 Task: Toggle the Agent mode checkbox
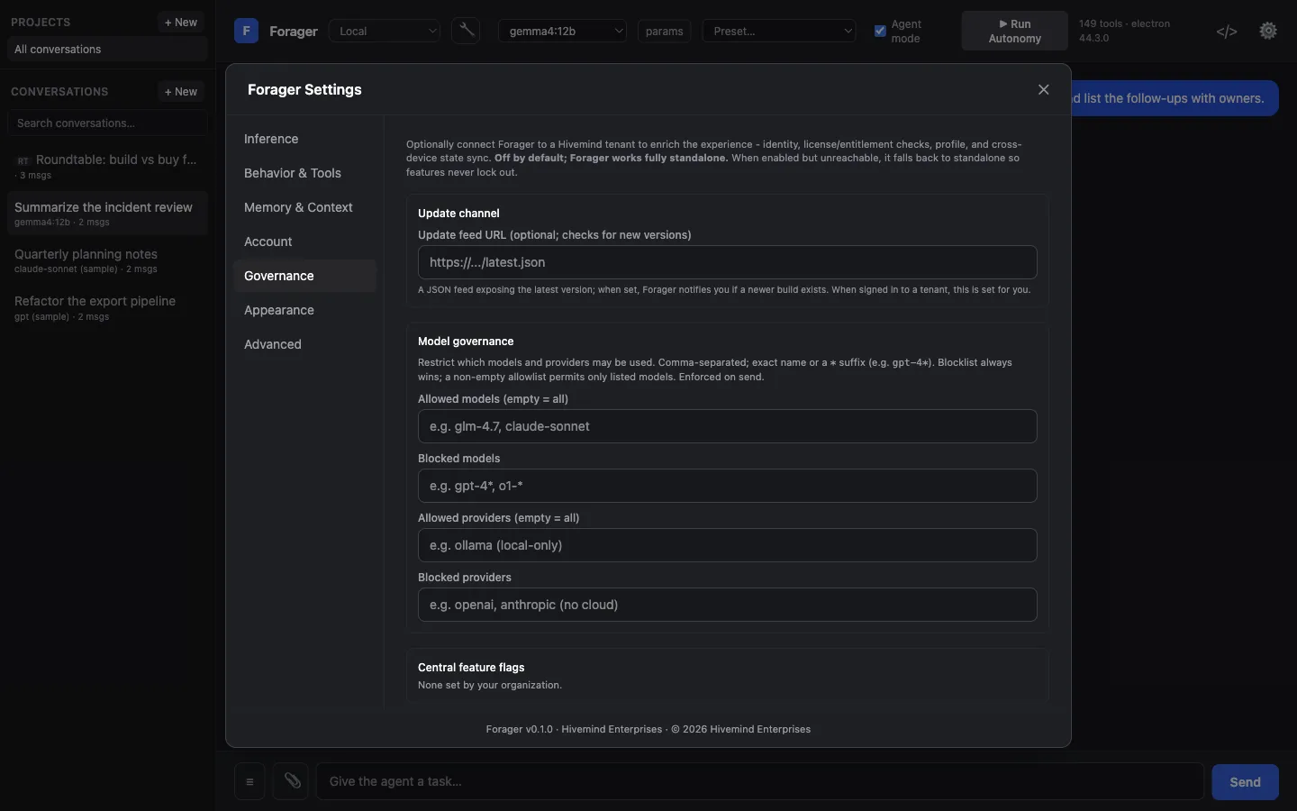[x=880, y=31]
